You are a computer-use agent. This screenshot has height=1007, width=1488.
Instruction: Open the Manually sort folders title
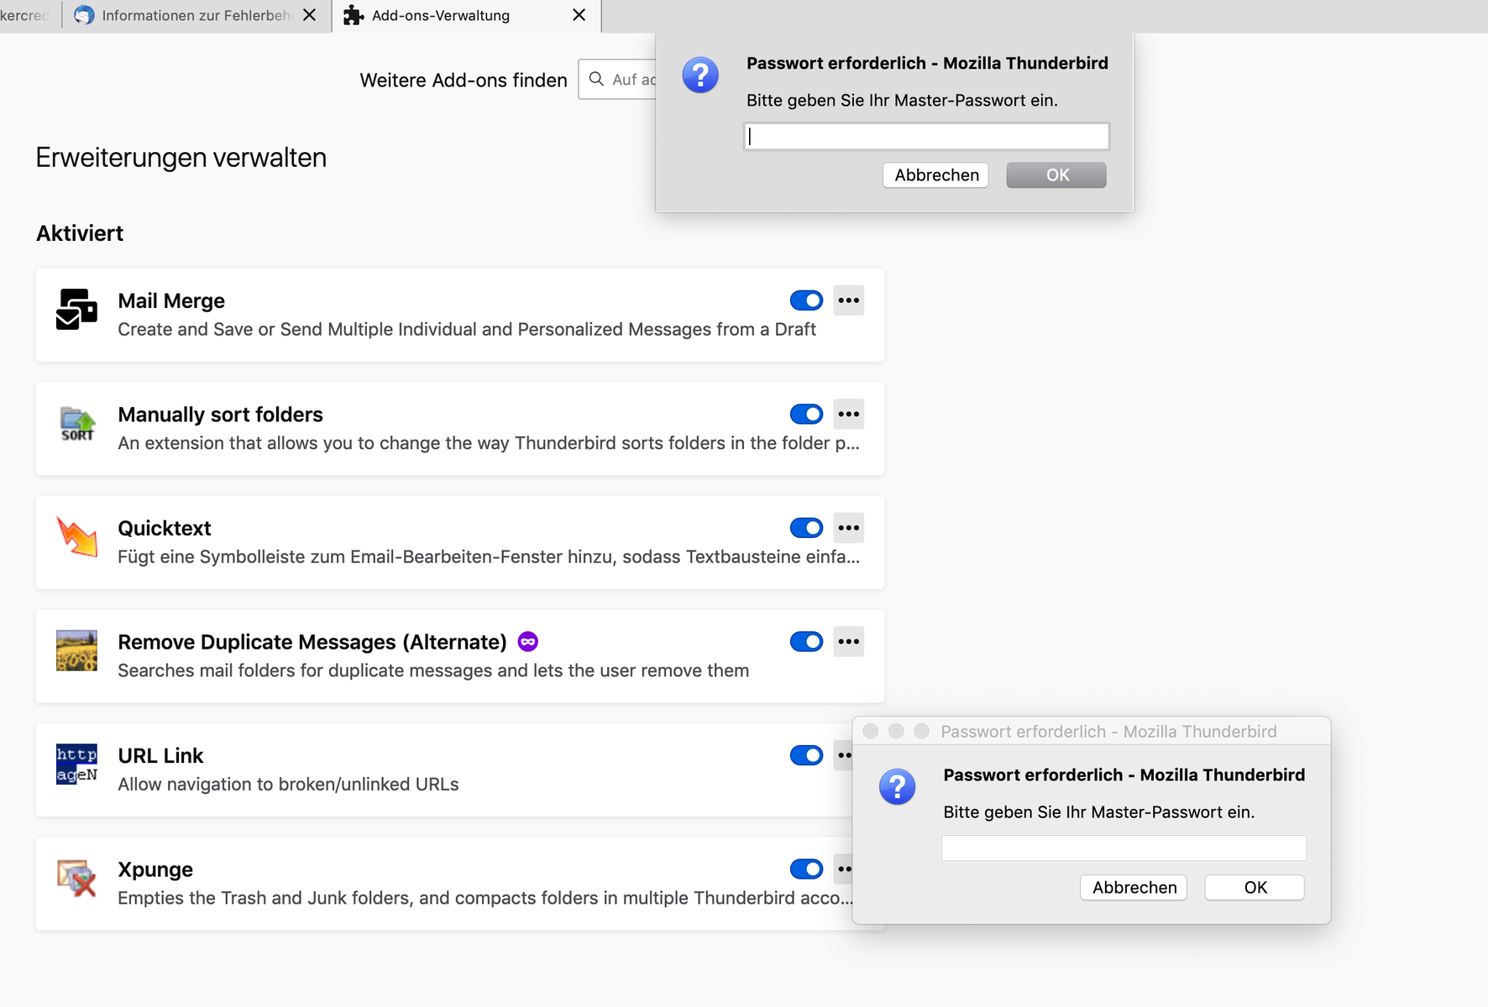[220, 415]
